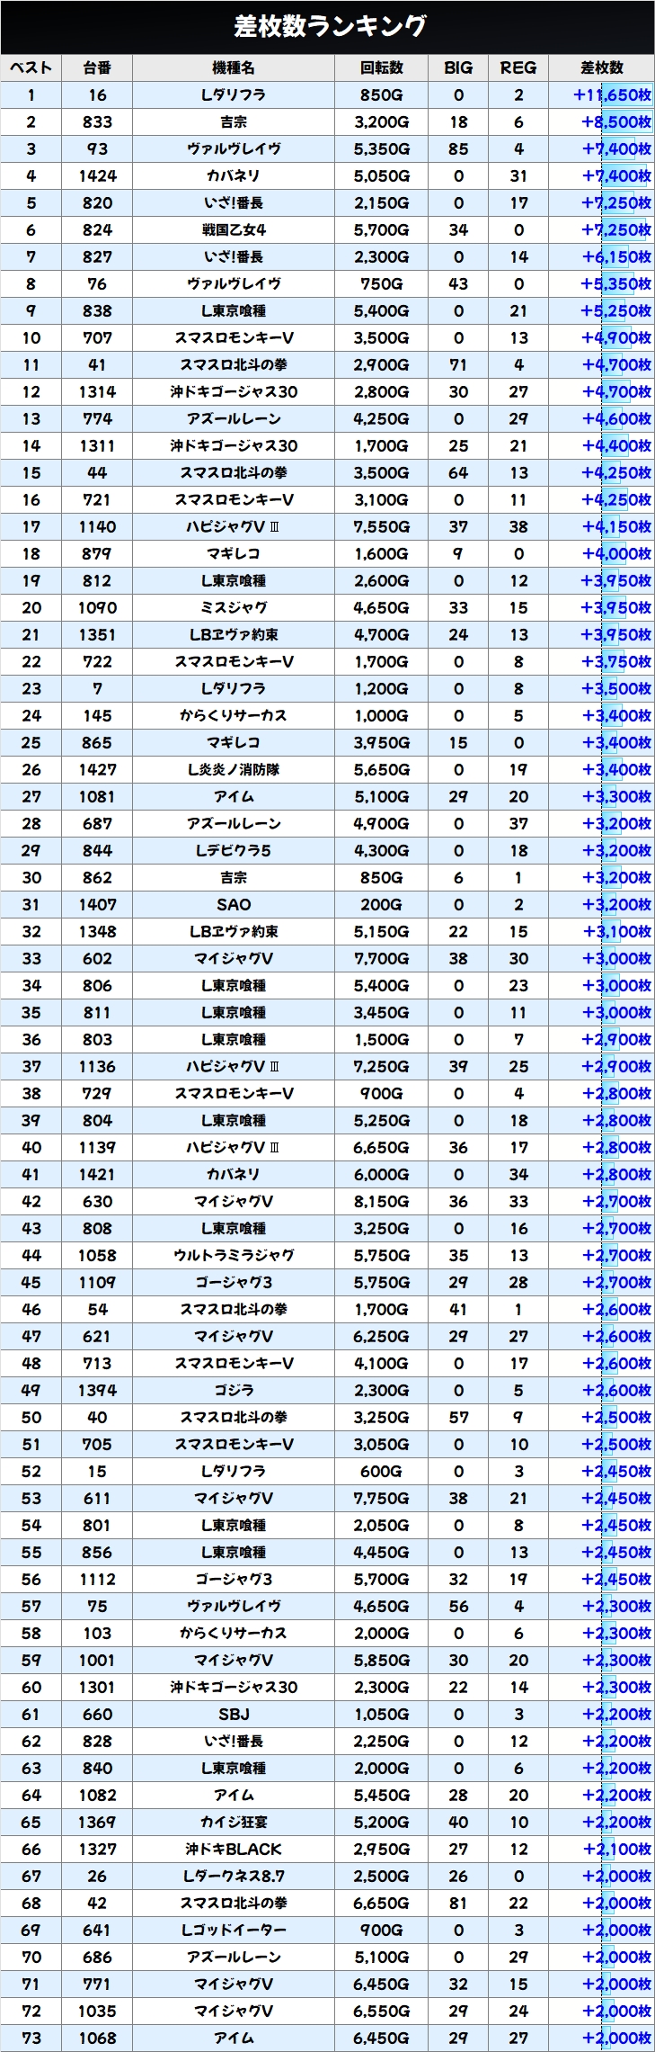Click the 8,150G rotation count
Image resolution: width=655 pixels, height=2052 pixels.
coord(382,1202)
